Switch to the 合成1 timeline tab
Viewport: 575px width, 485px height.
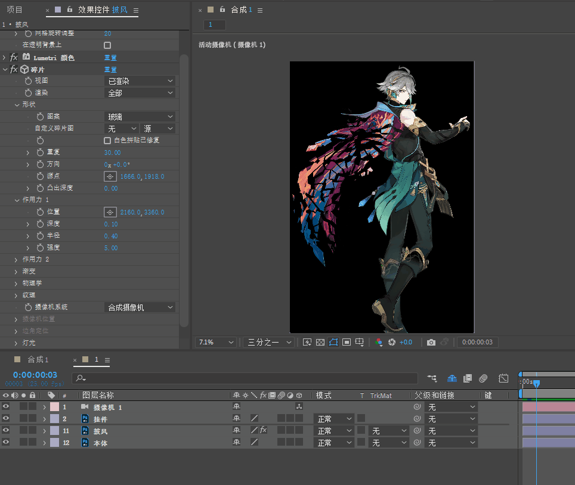click(38, 359)
